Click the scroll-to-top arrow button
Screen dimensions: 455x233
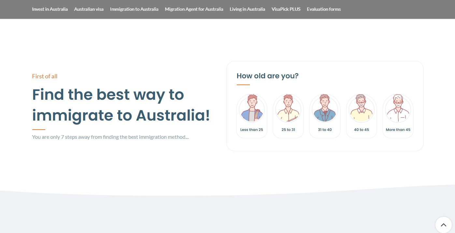coord(443,225)
